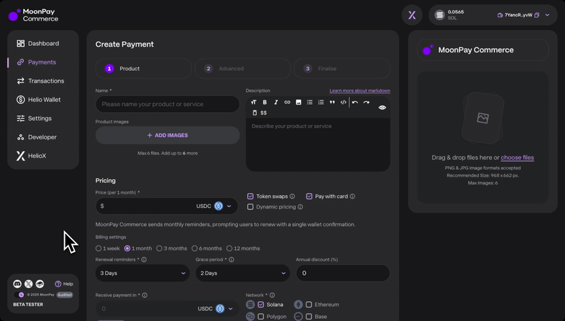565x321 pixels.
Task: Add a numbered list to description
Action: 321,103
